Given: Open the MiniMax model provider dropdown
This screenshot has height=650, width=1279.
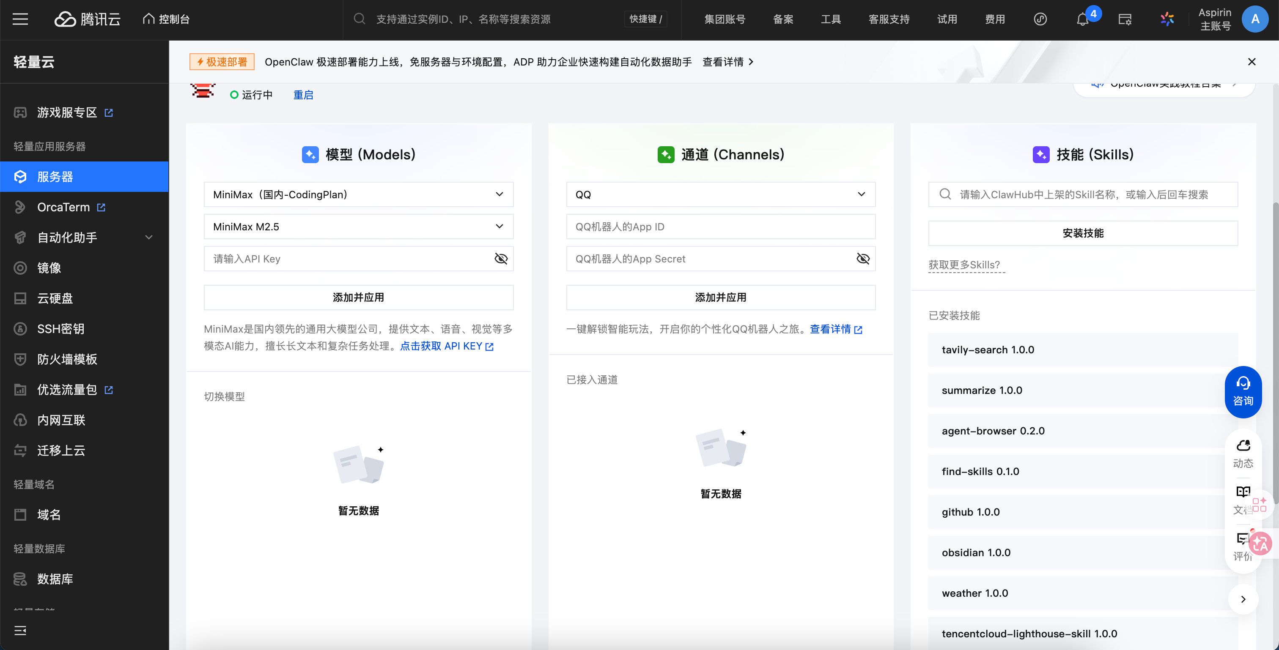Looking at the screenshot, I should (x=359, y=194).
